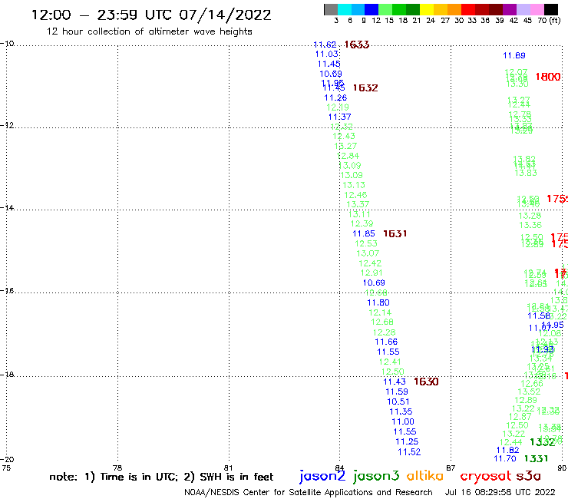Screen dimensions: 568x499
Task: Click the 11.35 wave height value
Action: pos(401,411)
